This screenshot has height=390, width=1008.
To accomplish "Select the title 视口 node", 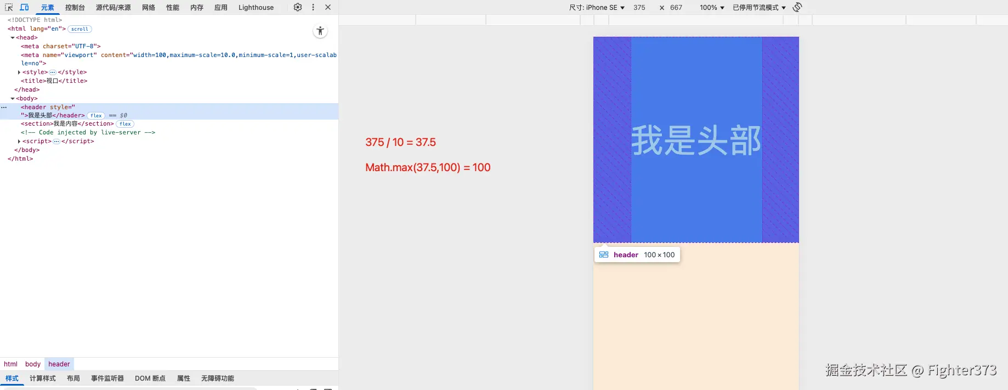I will (54, 81).
